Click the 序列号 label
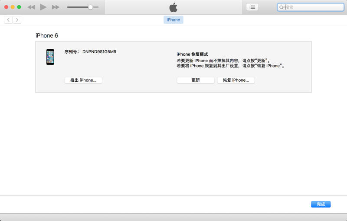The width and height of the screenshot is (347, 221). (71, 51)
